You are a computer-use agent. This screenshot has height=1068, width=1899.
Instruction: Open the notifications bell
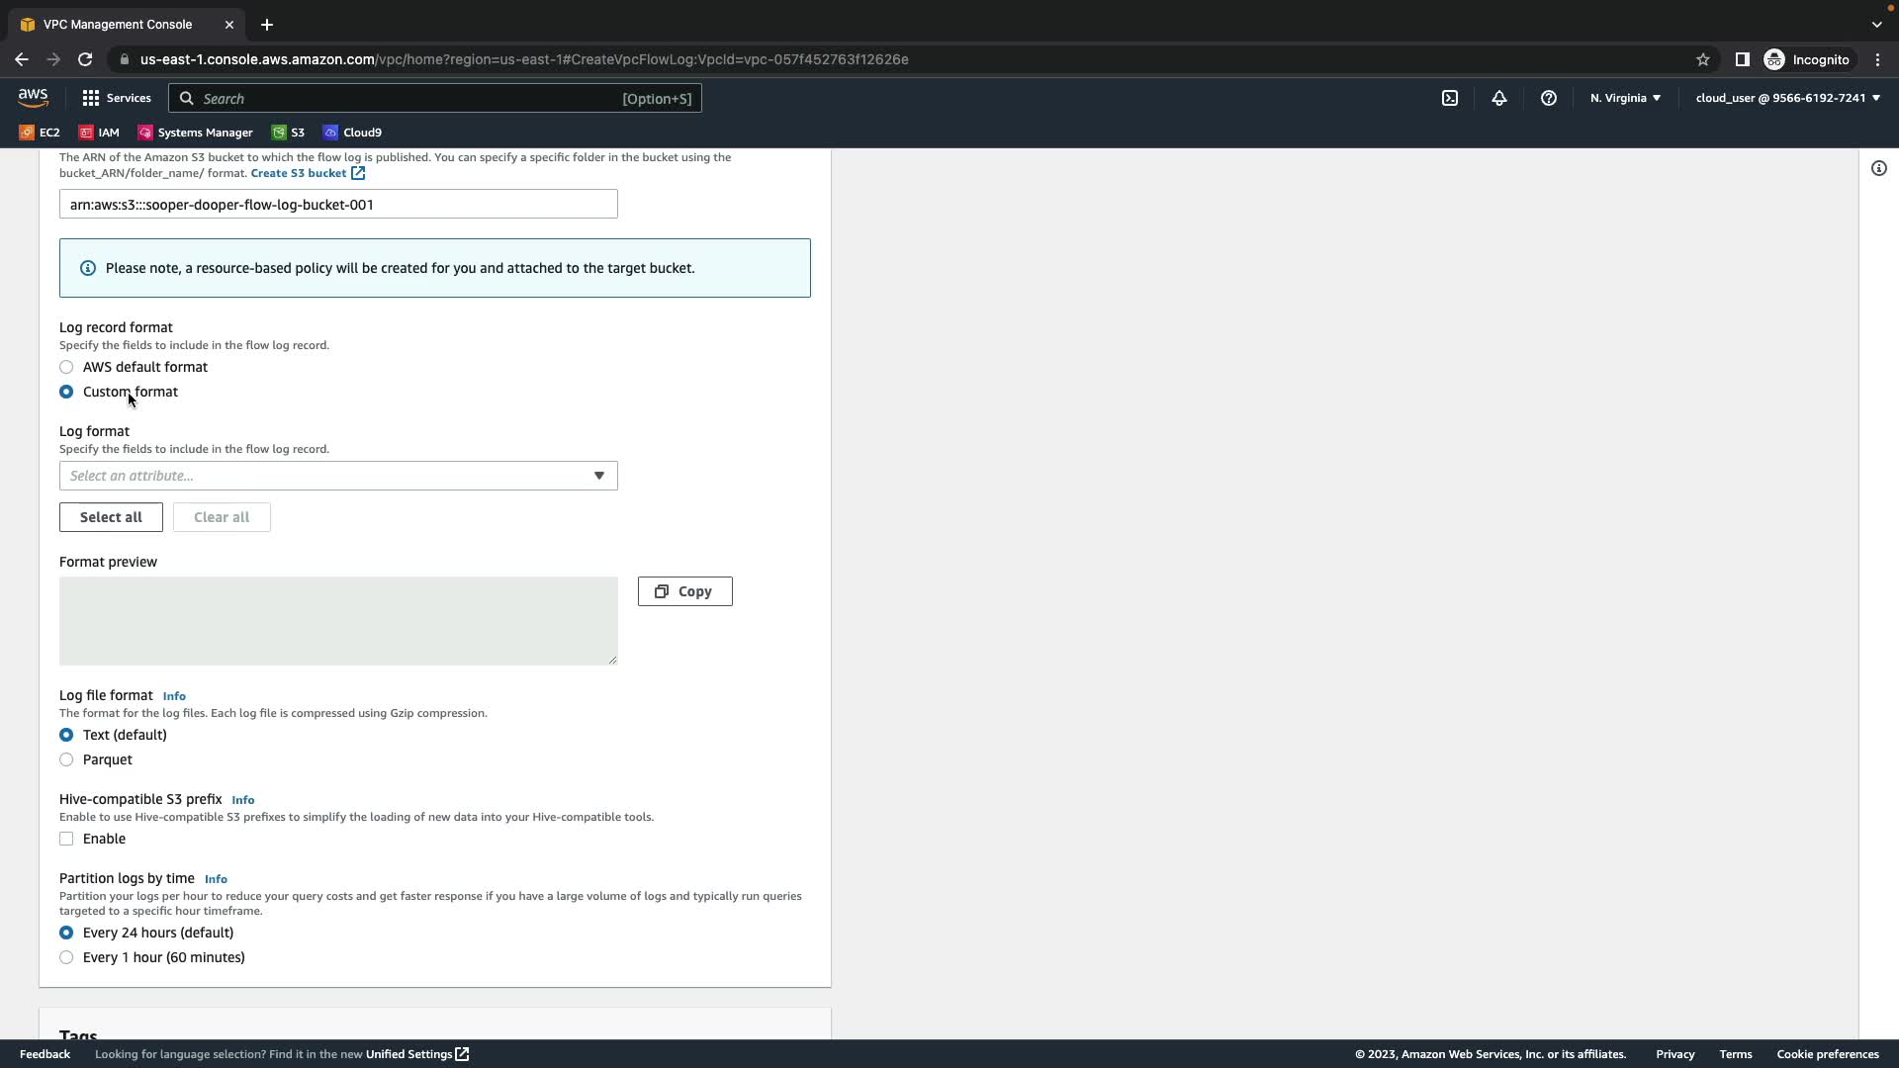(x=1498, y=98)
